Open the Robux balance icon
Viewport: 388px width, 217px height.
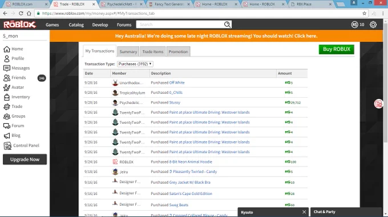354,24
